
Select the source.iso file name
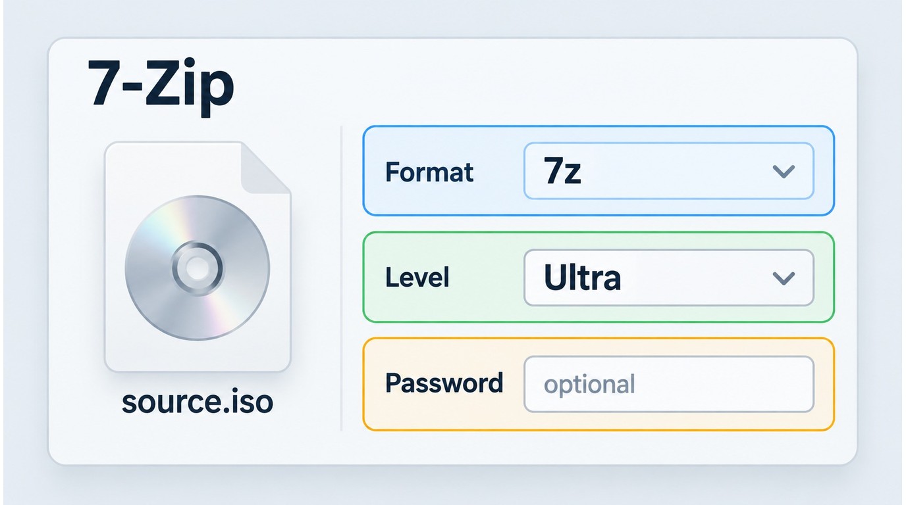198,402
